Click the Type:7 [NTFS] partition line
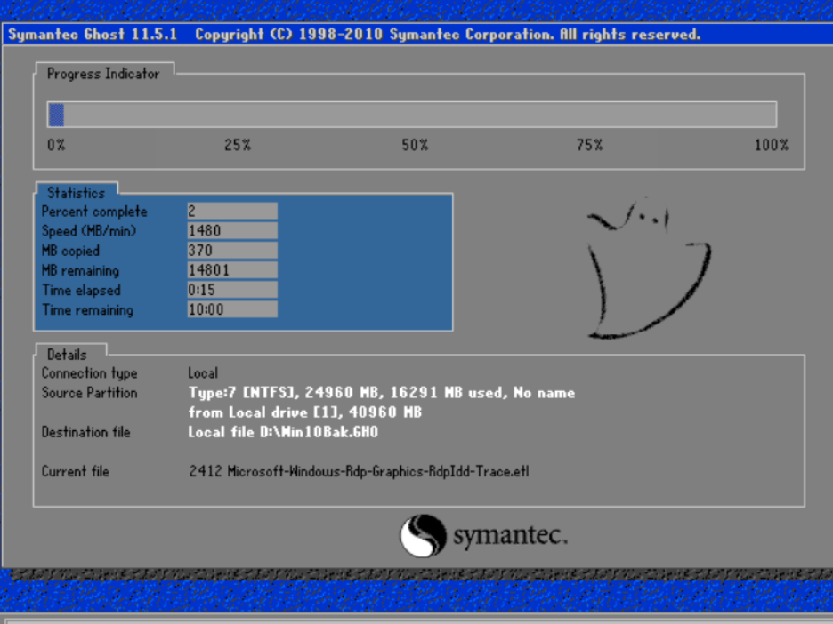This screenshot has height=624, width=833. tap(382, 393)
